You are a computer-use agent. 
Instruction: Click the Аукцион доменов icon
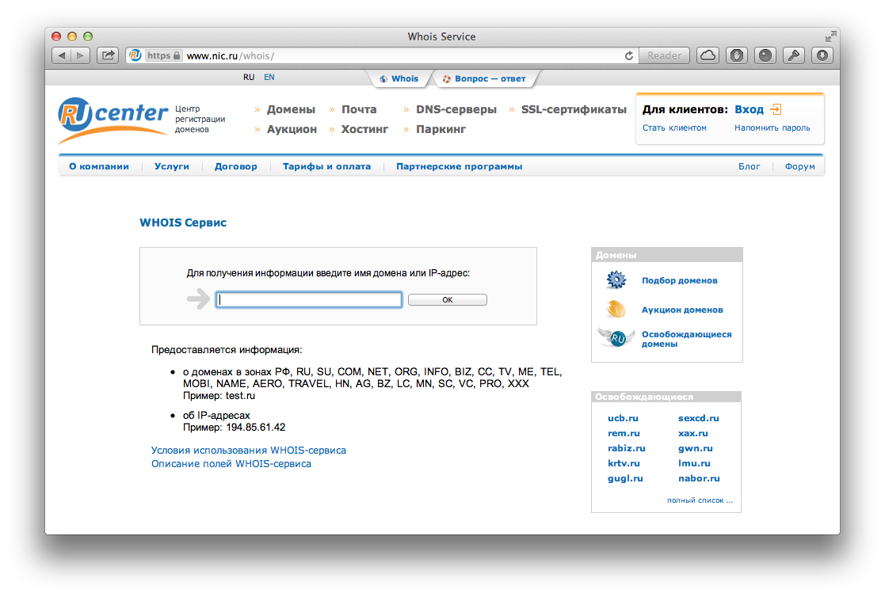click(x=616, y=310)
